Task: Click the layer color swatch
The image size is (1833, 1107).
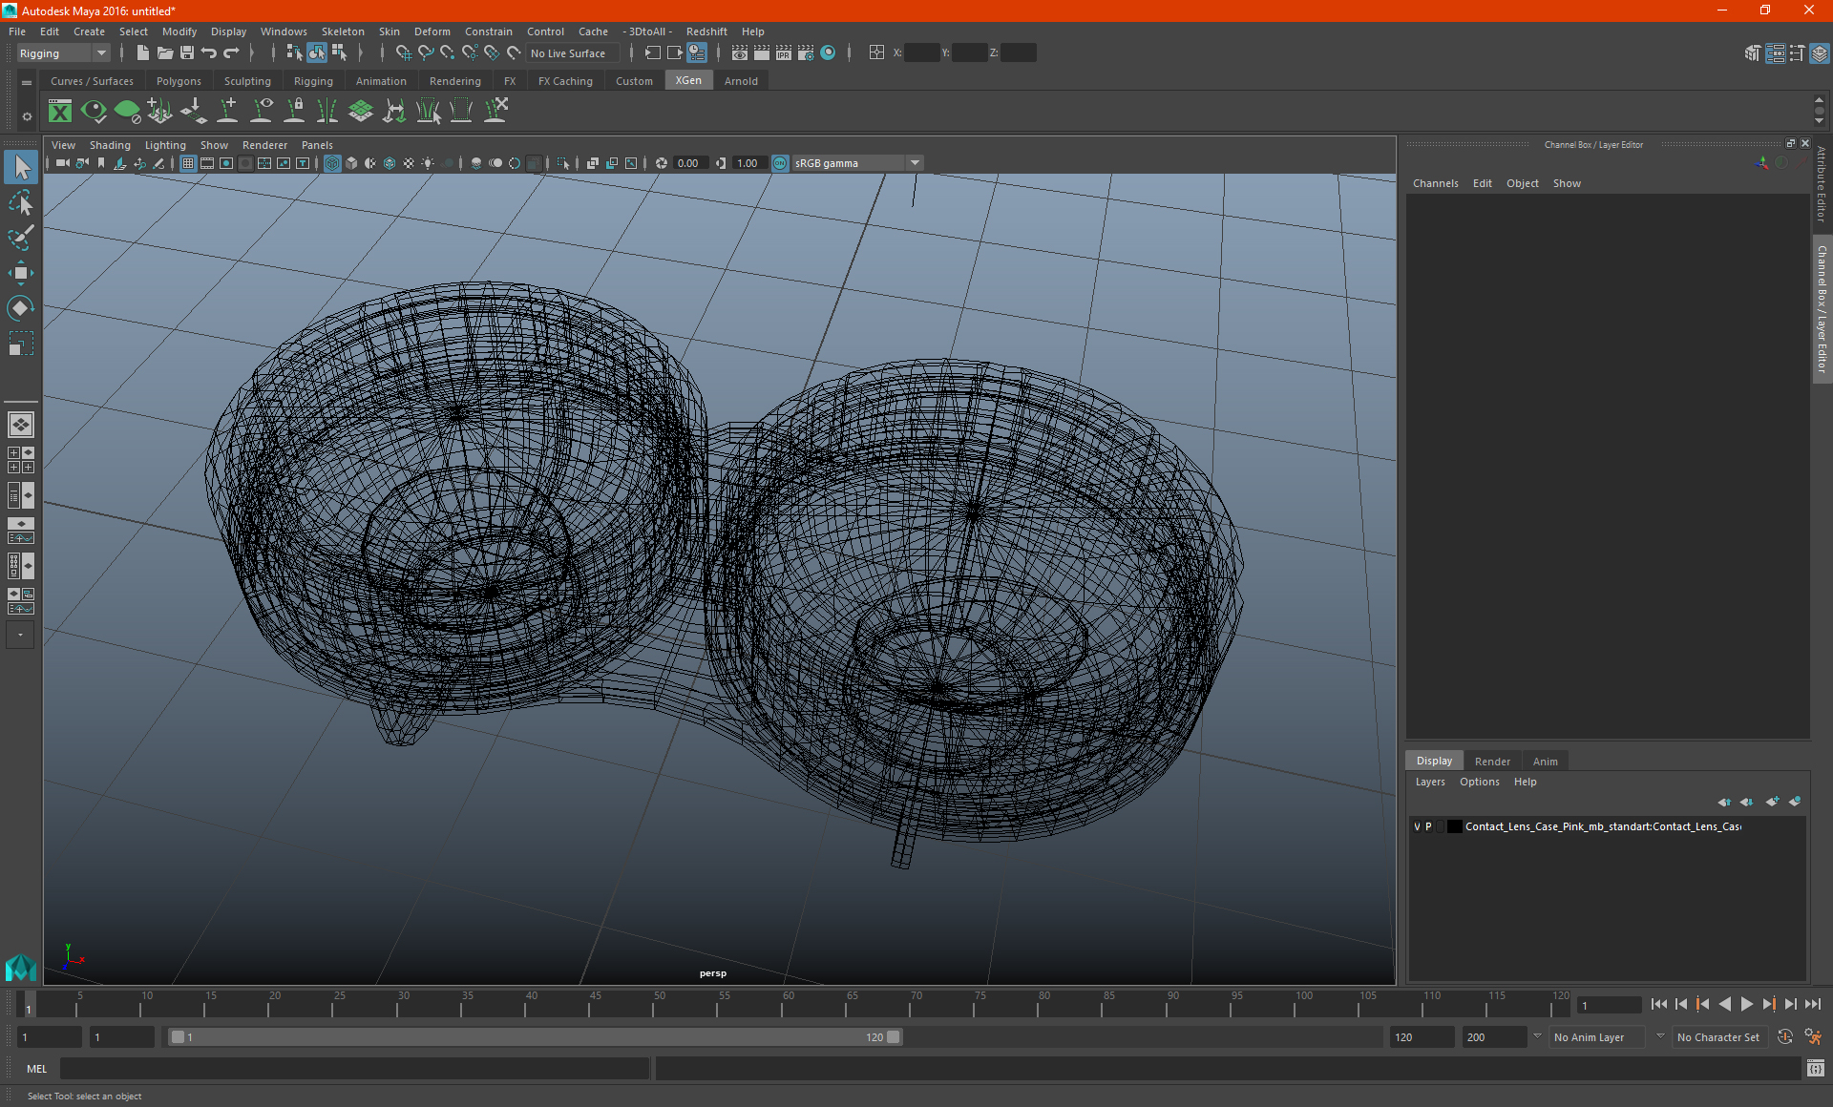Action: pyautogui.click(x=1454, y=826)
